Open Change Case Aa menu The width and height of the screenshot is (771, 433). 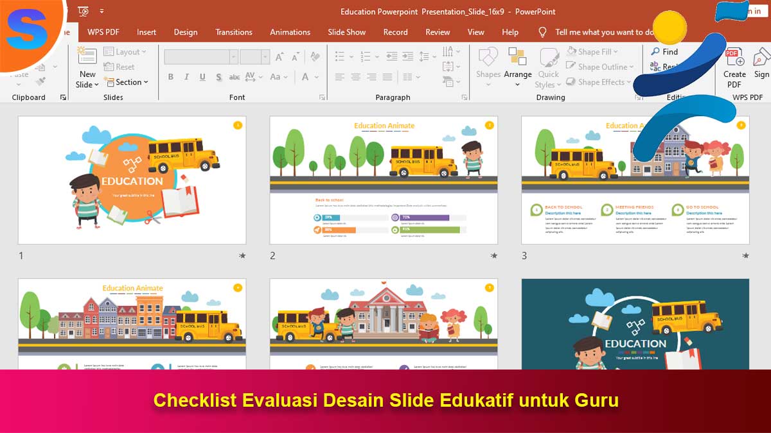[x=279, y=77]
